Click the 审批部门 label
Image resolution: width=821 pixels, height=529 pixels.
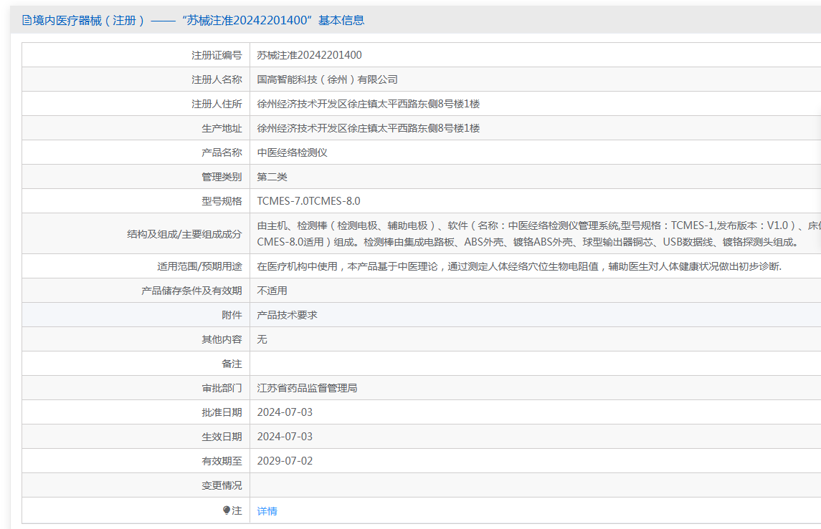[x=222, y=388]
